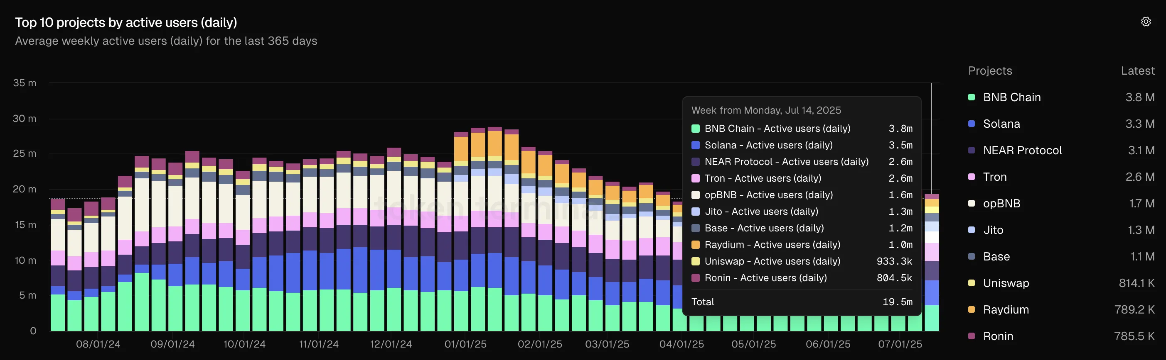The width and height of the screenshot is (1166, 360).
Task: Click the 20 m y-axis label
Action: click(25, 189)
